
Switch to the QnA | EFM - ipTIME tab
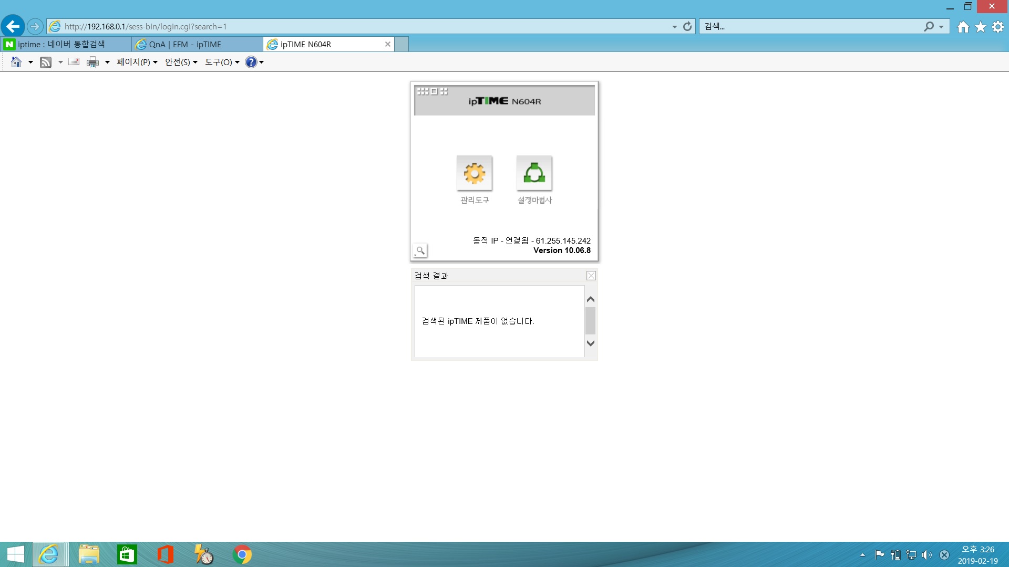tap(198, 44)
